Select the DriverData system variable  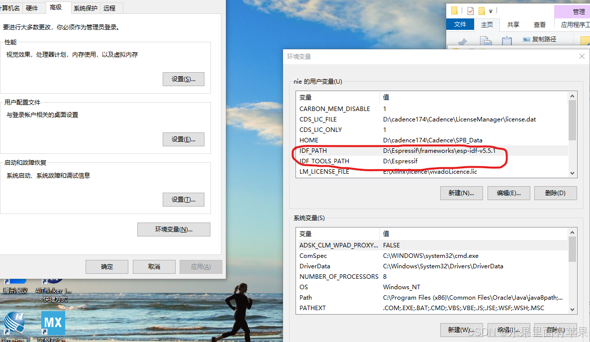click(432, 266)
